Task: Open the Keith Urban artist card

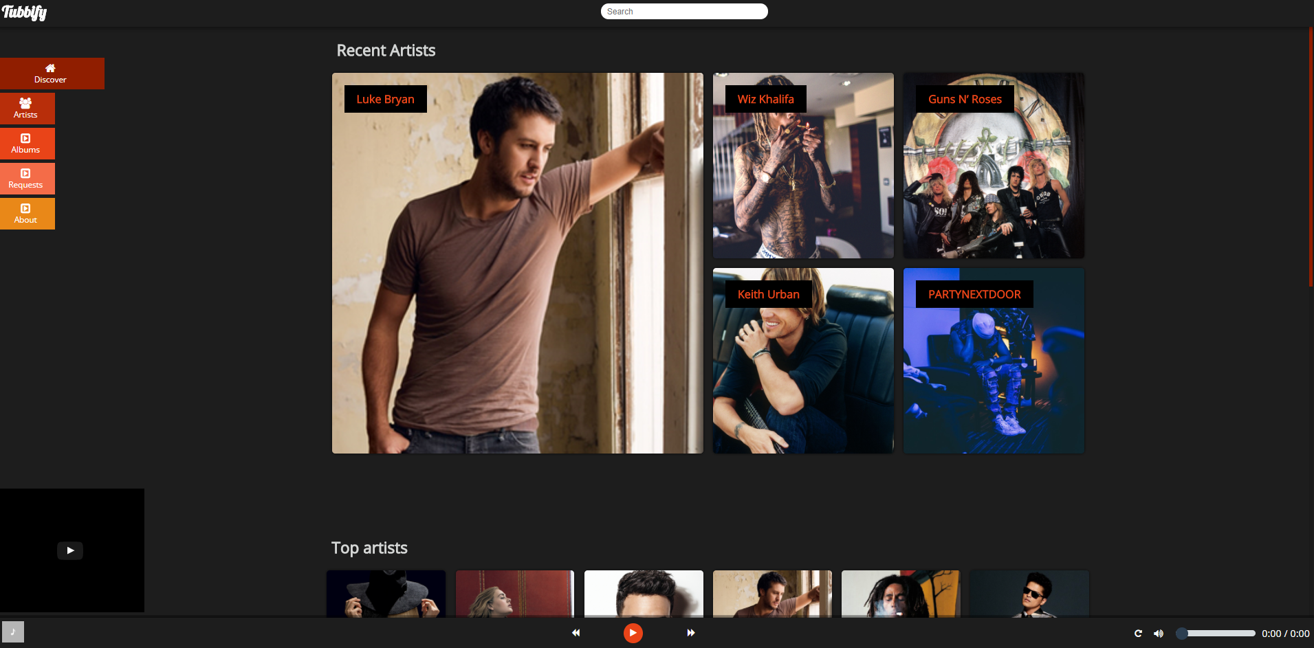Action: 803,361
